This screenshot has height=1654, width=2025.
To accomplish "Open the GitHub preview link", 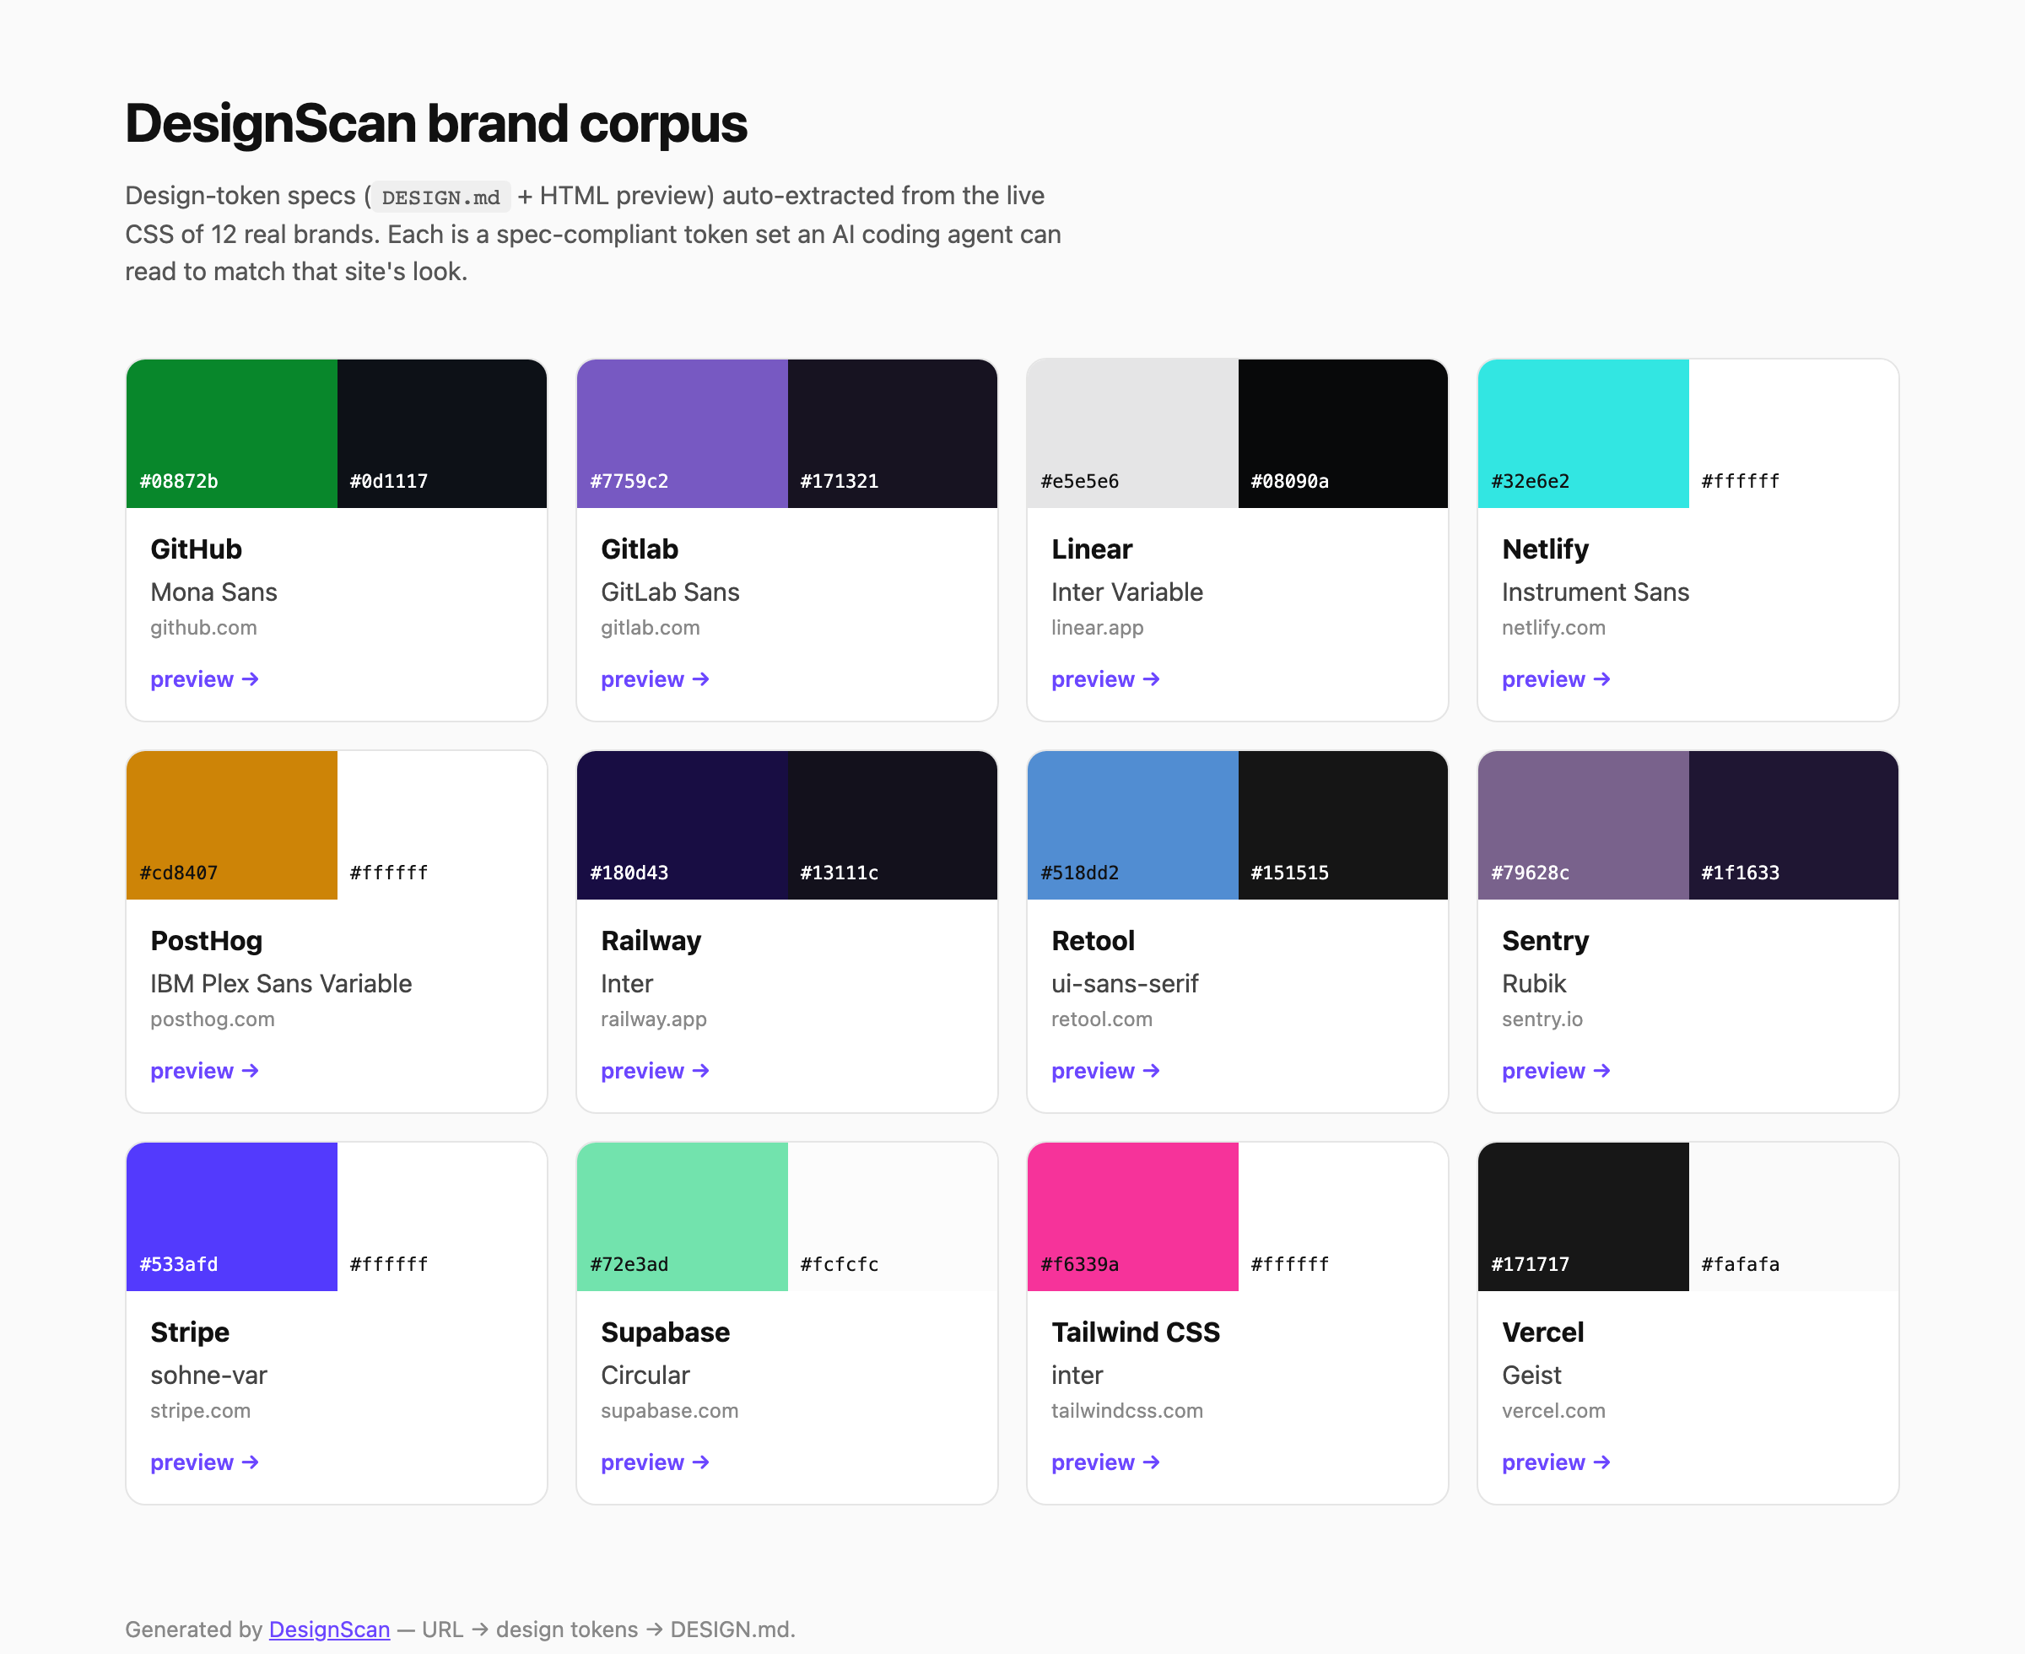I will click(x=205, y=679).
